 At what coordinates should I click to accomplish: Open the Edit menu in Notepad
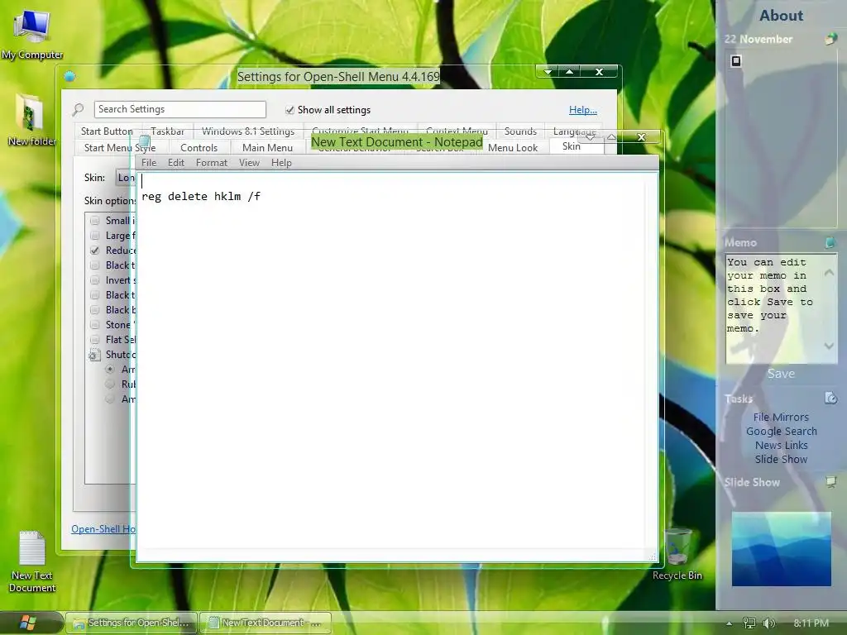tap(176, 163)
